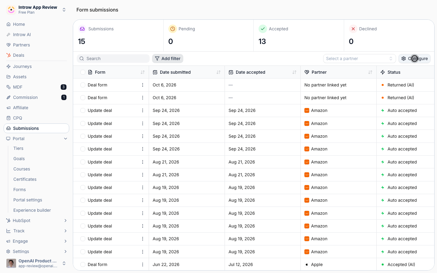Click the Commission link icon in the sidebar

coord(8,97)
